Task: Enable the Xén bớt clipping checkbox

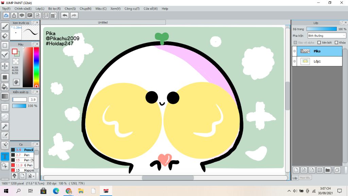Action: [319, 43]
